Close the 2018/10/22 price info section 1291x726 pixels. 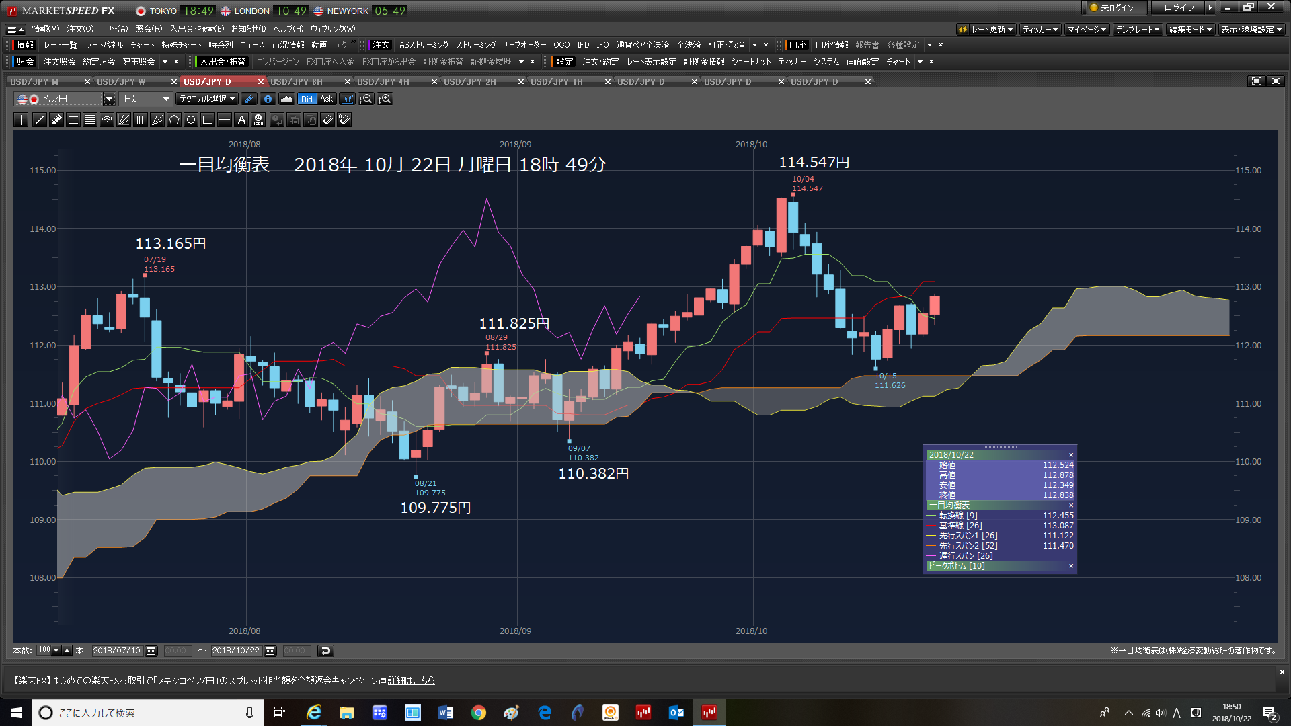(1071, 455)
